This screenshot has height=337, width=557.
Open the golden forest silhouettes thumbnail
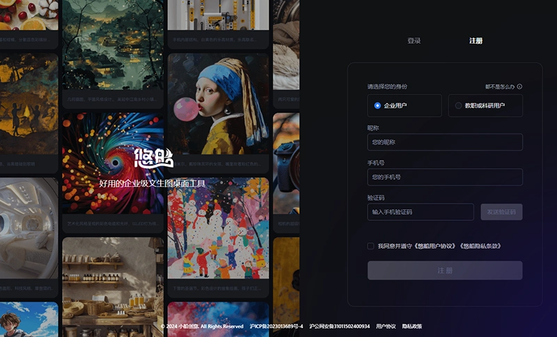coord(29,104)
